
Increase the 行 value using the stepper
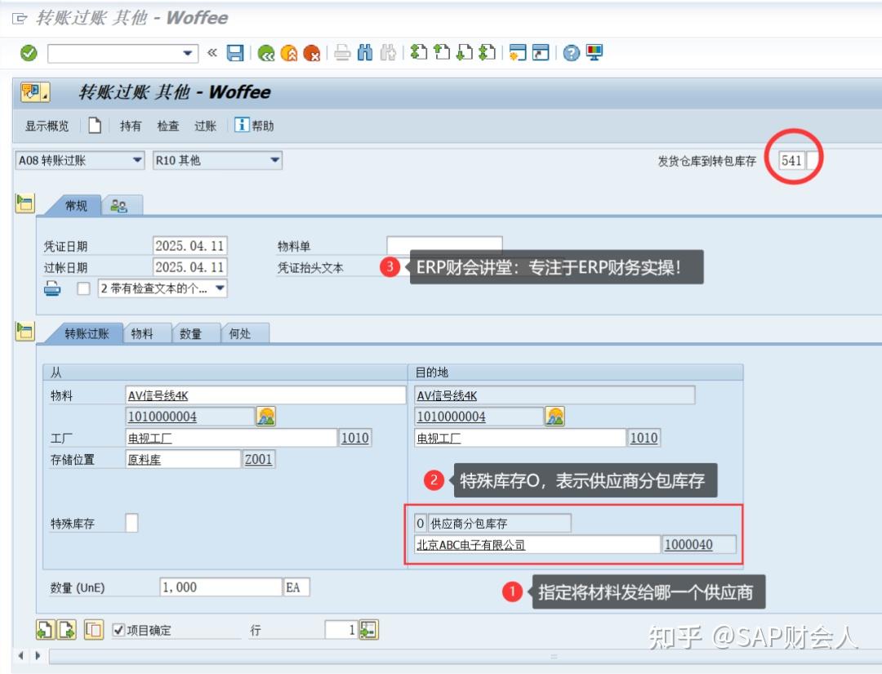368,629
